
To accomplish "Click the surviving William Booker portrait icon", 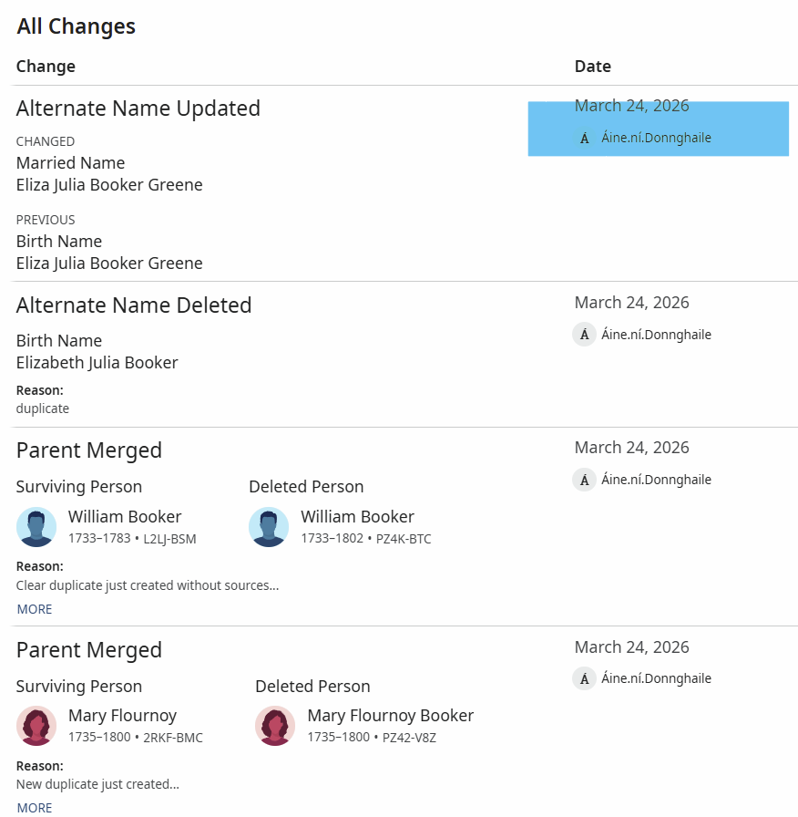I will 36,527.
